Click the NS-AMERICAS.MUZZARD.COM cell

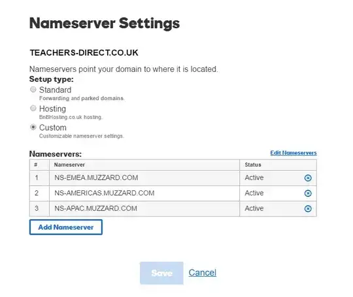coord(144,193)
